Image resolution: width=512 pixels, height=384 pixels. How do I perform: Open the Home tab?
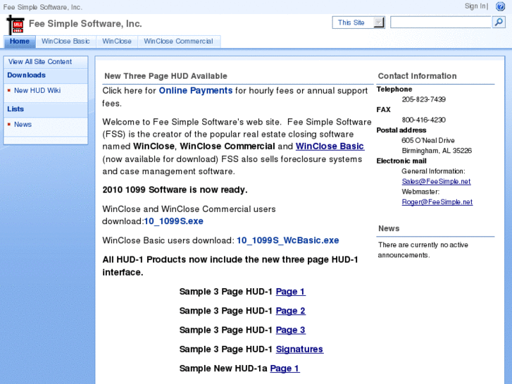20,41
